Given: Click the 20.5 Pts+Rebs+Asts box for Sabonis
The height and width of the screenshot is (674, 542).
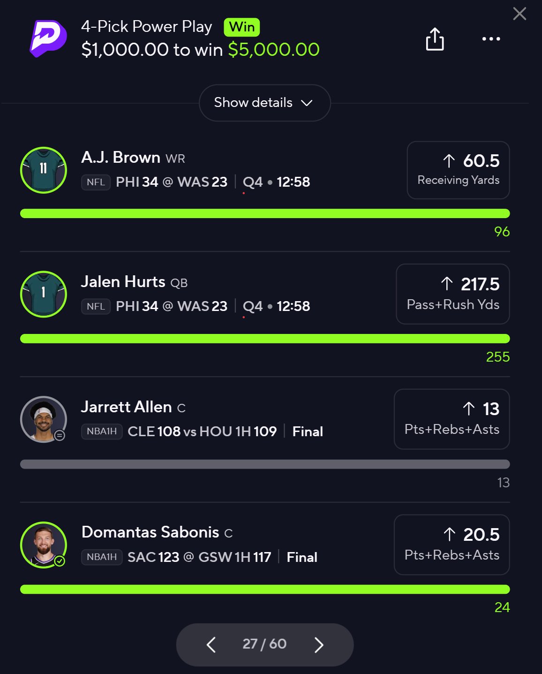Looking at the screenshot, I should point(452,545).
